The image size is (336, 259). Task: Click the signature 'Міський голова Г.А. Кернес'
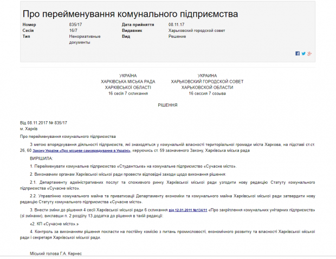(57, 253)
